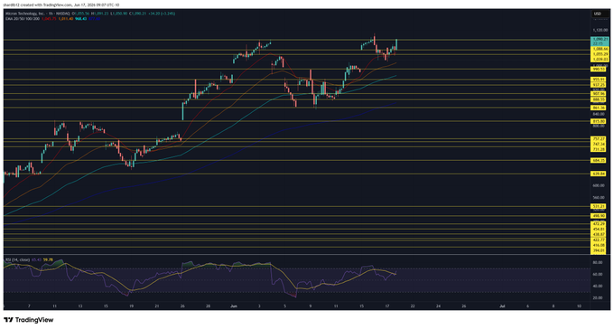Click the 600.00 price axis tick
Viewport: 614px width, 329px height.
[x=600, y=185]
